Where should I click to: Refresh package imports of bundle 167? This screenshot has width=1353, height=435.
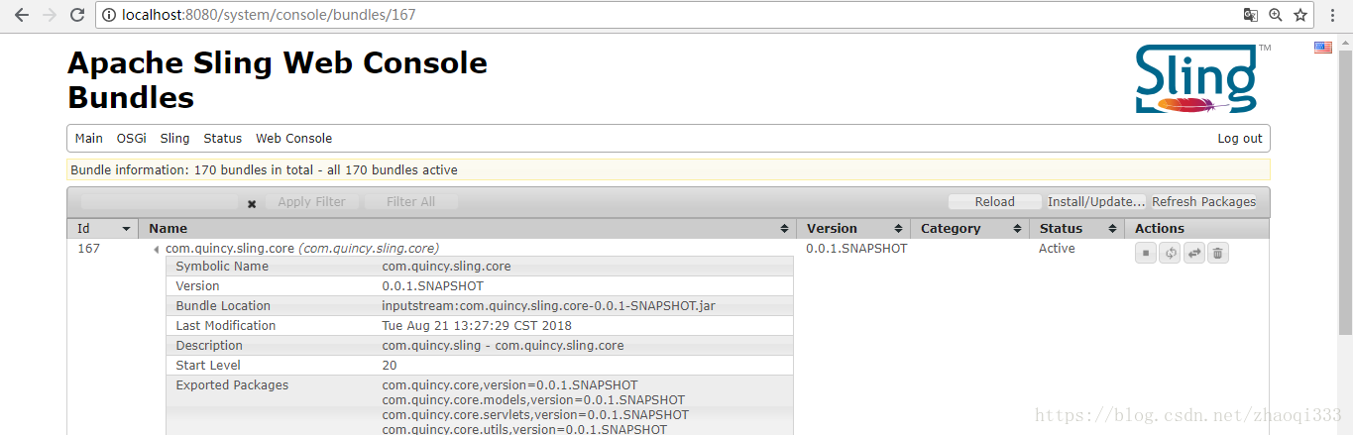tap(1171, 253)
